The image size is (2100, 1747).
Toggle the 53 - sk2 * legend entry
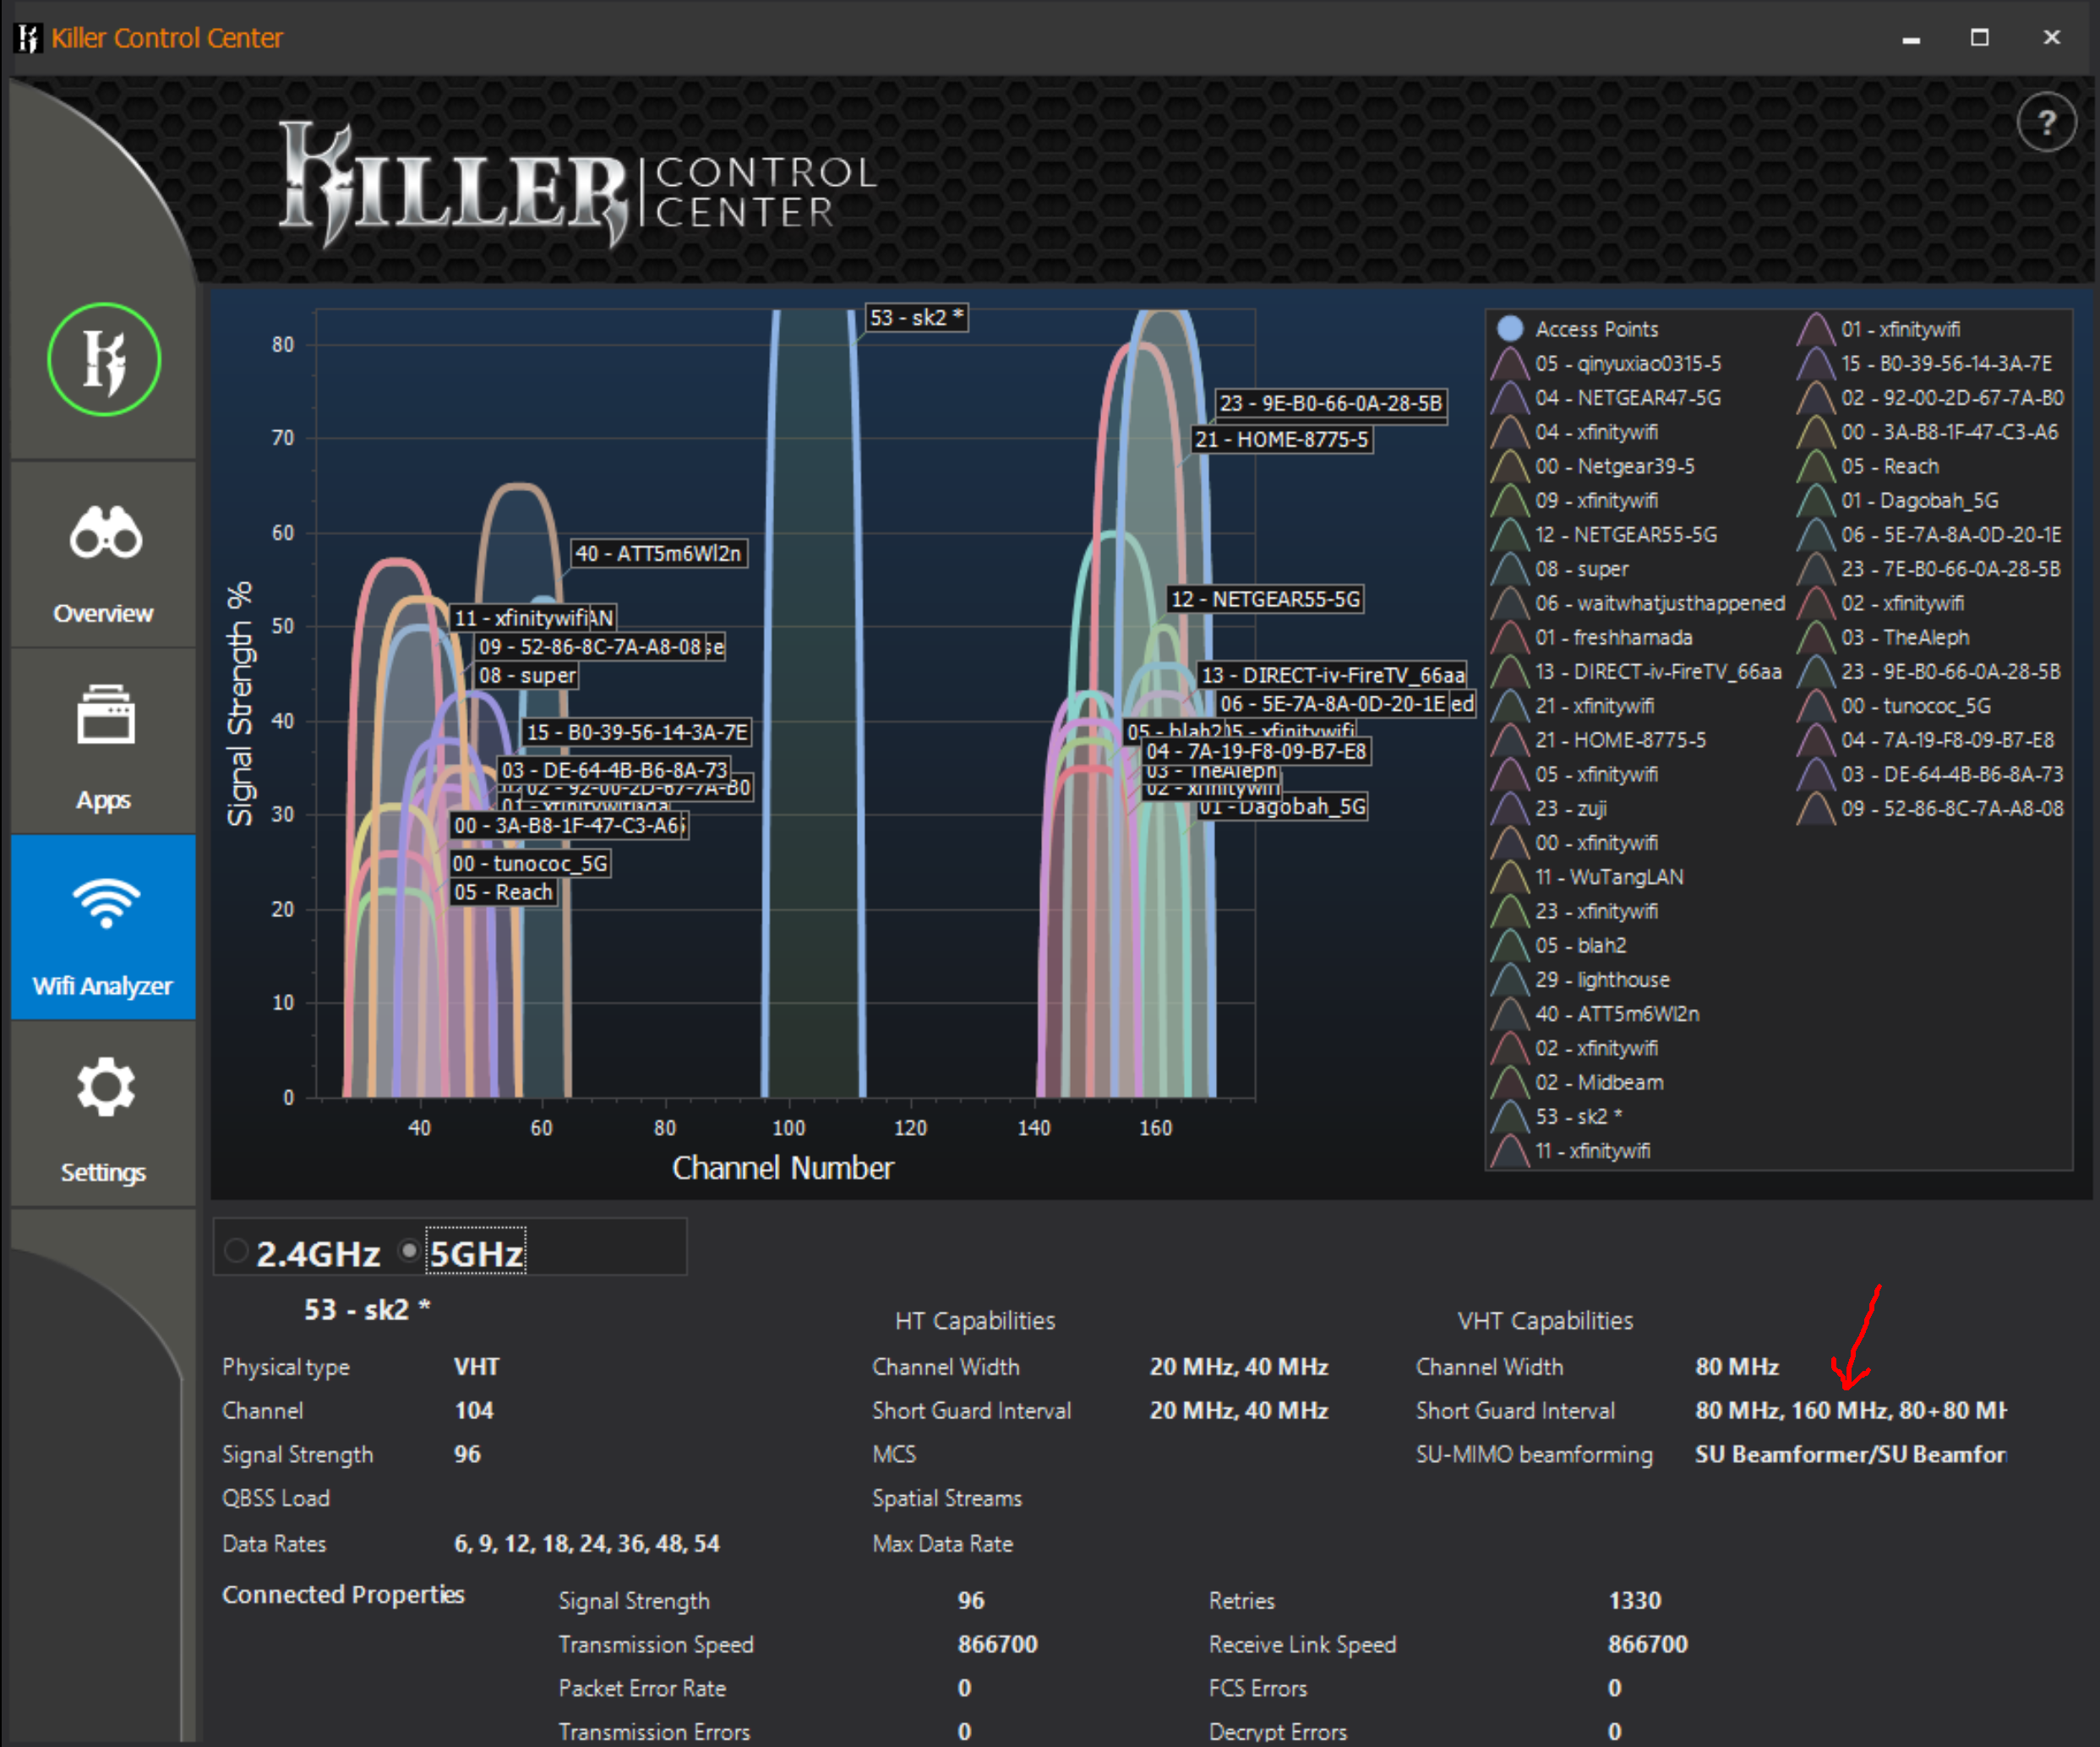click(1577, 1116)
